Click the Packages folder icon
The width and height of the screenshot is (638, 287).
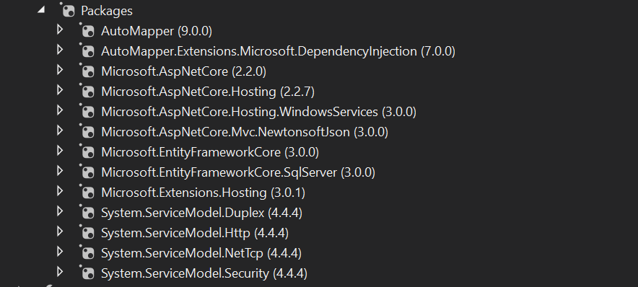click(x=68, y=10)
